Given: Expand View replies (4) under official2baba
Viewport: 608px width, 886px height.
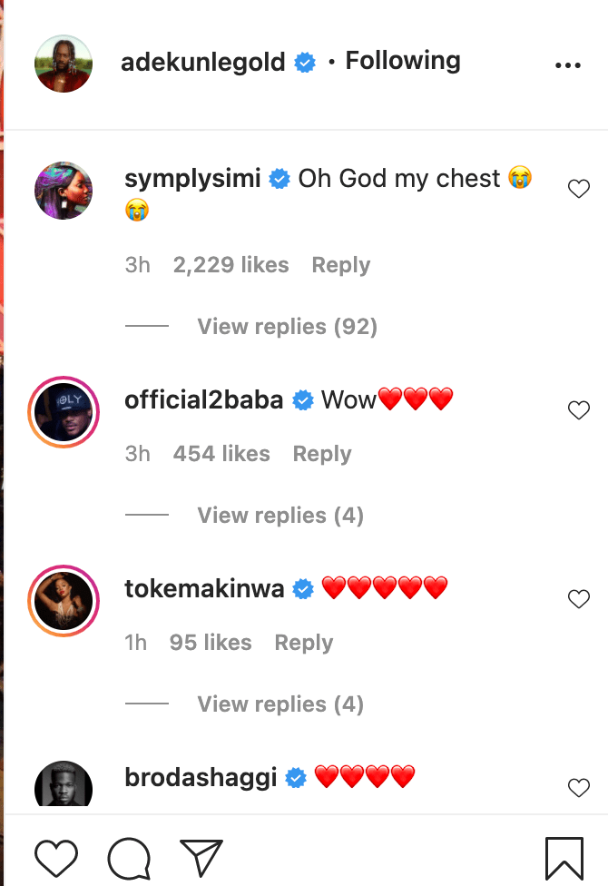Looking at the screenshot, I should click(280, 516).
